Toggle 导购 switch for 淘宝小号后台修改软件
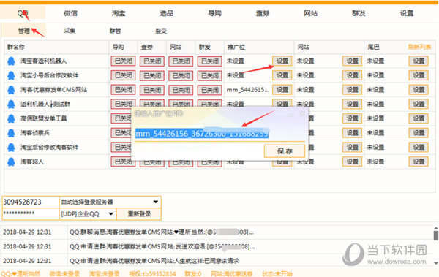The height and width of the screenshot is (277, 439). [123, 75]
